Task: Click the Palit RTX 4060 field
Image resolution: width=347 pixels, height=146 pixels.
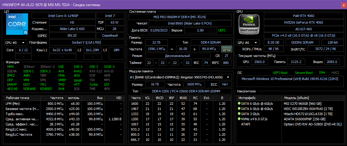Action: [303, 16]
